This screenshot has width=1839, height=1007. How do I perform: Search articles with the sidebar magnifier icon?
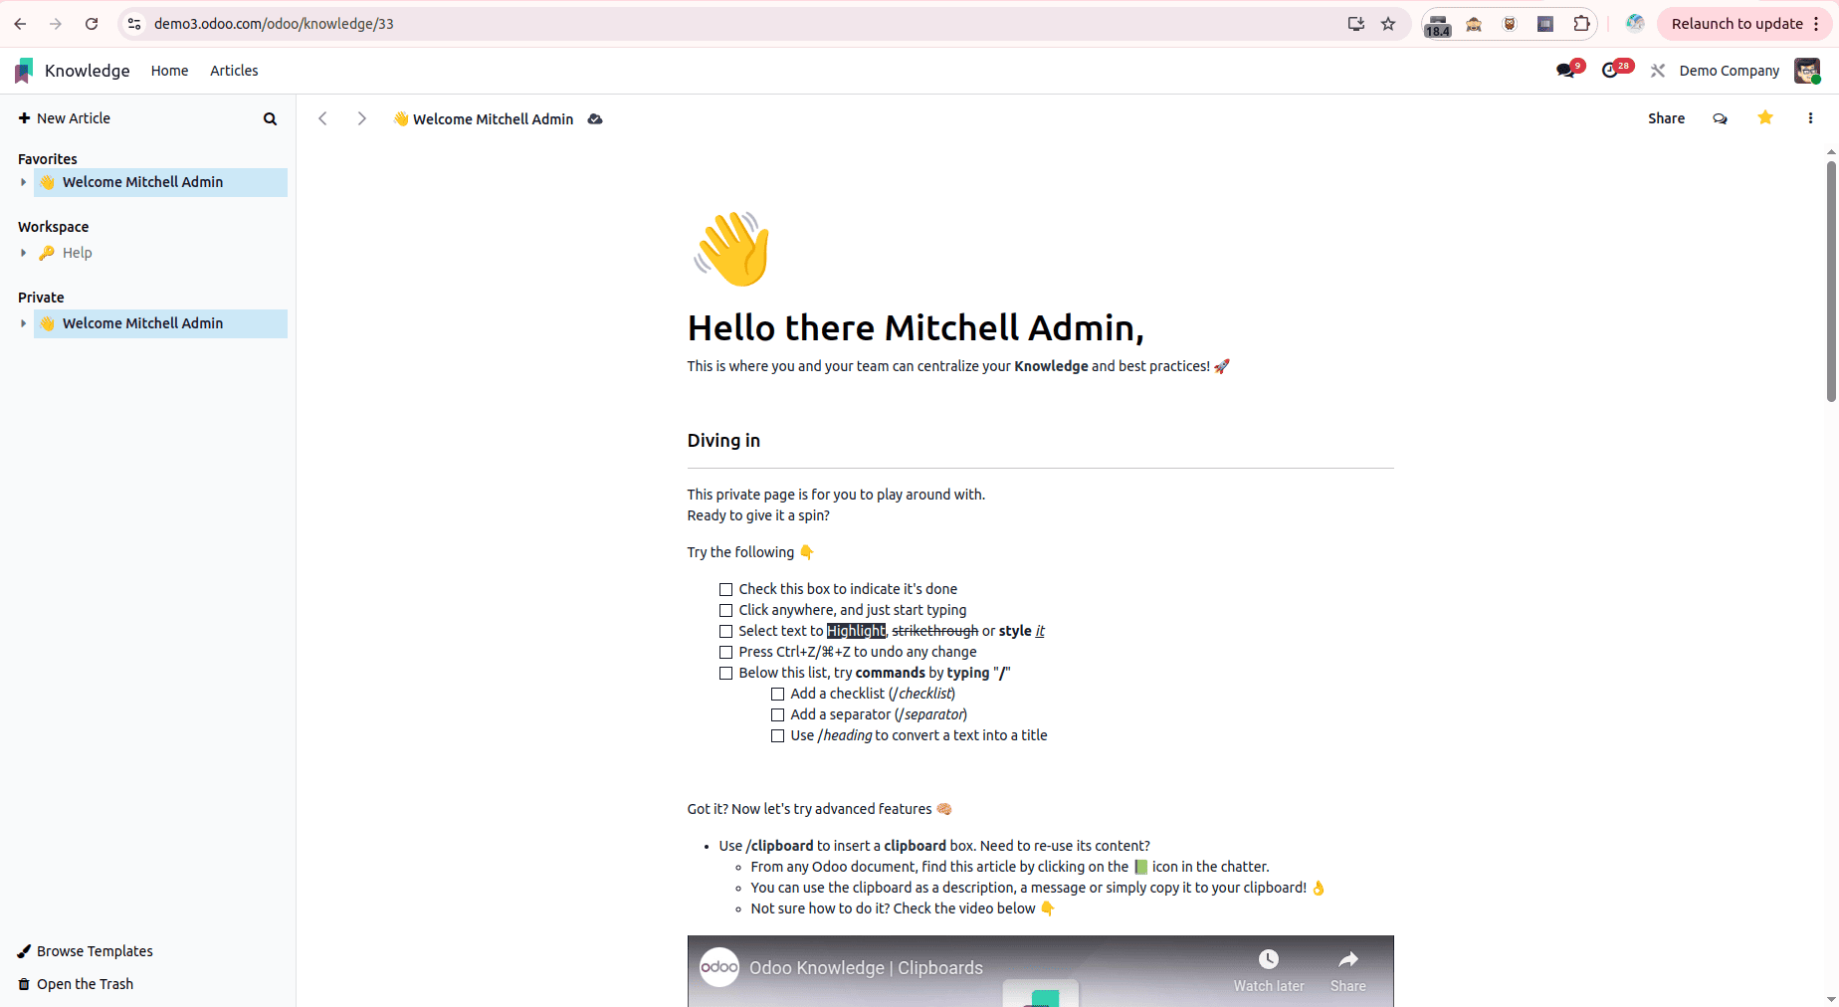coord(270,118)
